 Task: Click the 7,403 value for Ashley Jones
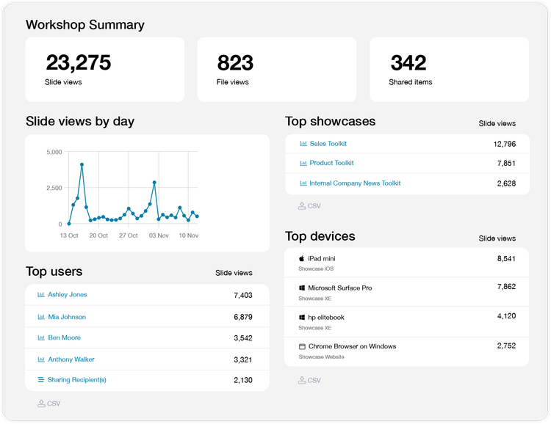click(x=243, y=295)
